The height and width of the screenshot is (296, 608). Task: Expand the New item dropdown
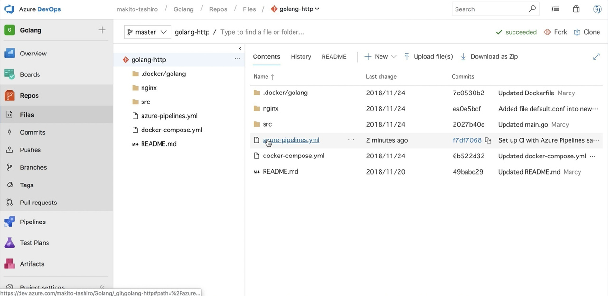380,56
